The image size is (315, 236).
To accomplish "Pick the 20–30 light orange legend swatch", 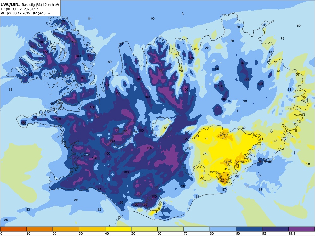I will coord(66,229).
